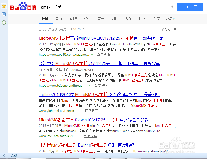
Task: Open image search camera icon
Action: tap(172, 7)
